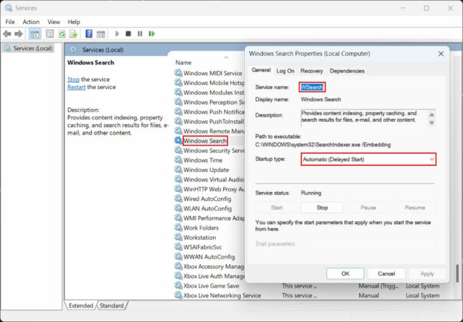
Task: Click the gear icon beside WLAN AutoConfig
Action: point(178,208)
